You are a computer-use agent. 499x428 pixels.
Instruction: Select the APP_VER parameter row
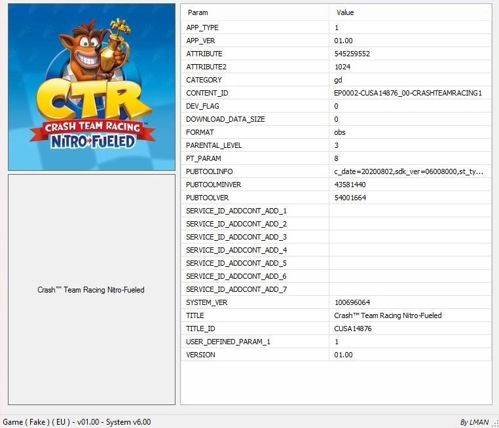201,41
